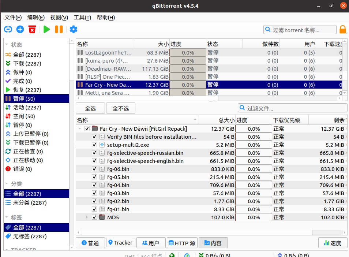The height and width of the screenshot is (257, 349).
Task: Uncheck the fg-06.bin checkbox
Action: click(94, 169)
